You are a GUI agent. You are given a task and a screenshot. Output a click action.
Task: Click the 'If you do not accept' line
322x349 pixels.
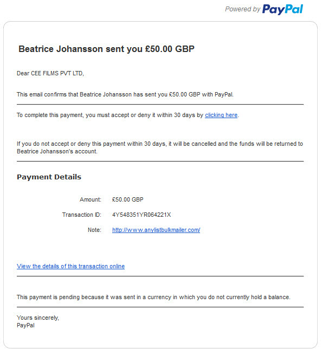[160, 144]
